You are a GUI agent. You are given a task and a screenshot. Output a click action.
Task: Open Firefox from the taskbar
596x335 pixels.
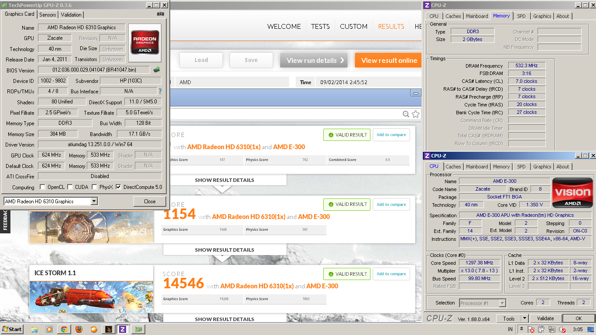point(79,329)
